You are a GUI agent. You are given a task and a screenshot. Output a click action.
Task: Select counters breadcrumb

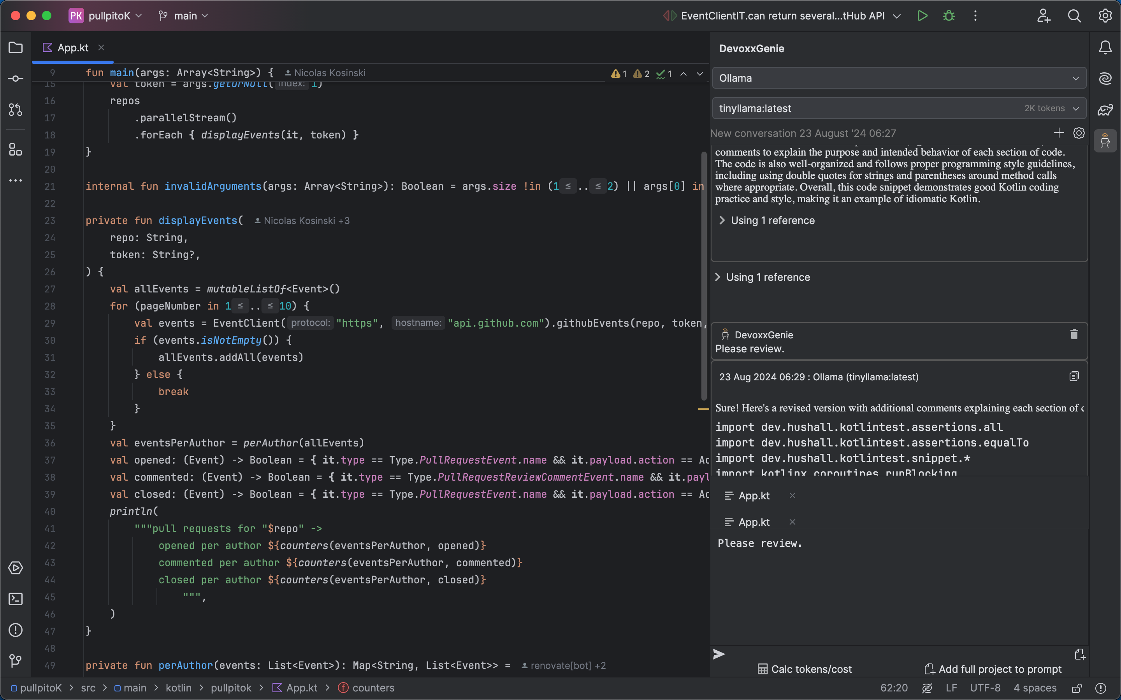point(366,688)
